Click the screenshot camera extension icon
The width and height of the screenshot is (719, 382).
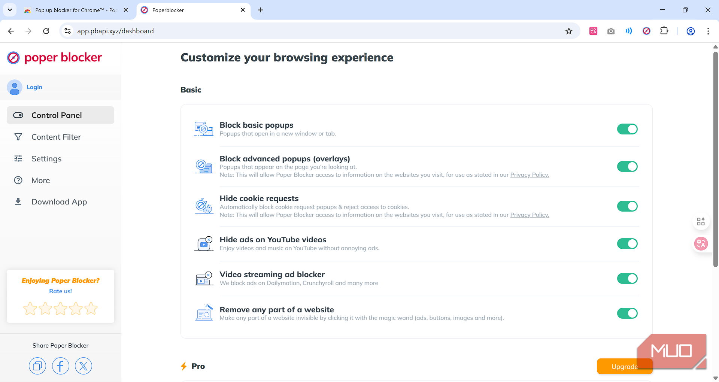[611, 31]
